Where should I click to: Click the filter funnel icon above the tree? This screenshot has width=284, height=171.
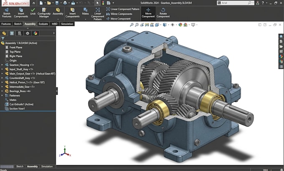pos(3,38)
